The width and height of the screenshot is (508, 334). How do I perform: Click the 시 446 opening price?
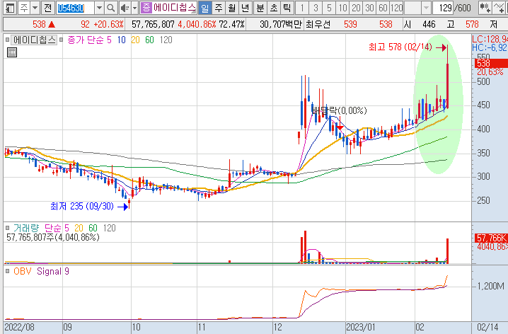point(420,24)
